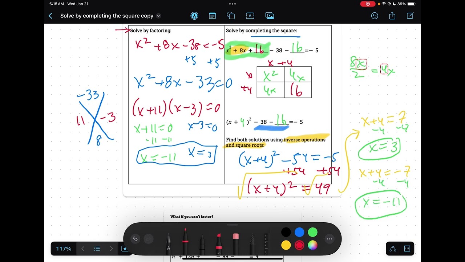This screenshot has width=465, height=262.
Task: Choose the green color swatch
Action: (312, 232)
